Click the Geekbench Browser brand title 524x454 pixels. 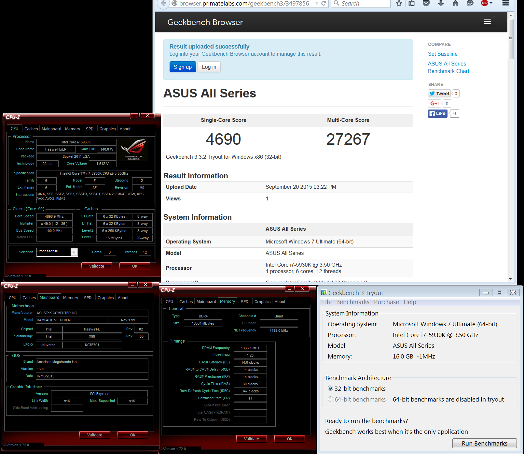click(205, 22)
